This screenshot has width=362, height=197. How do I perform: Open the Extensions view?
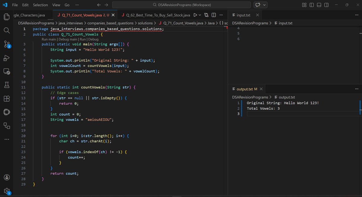point(7,98)
